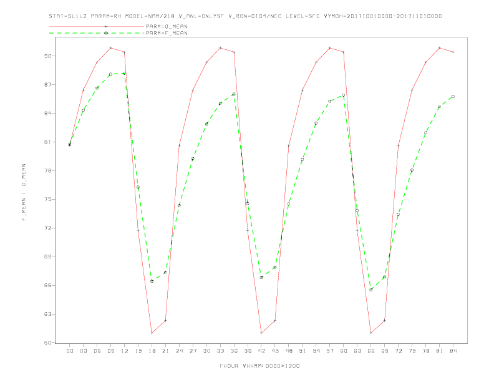Click x-axis tick label 18
Viewport: 494px width, 382px height.
[152, 351]
